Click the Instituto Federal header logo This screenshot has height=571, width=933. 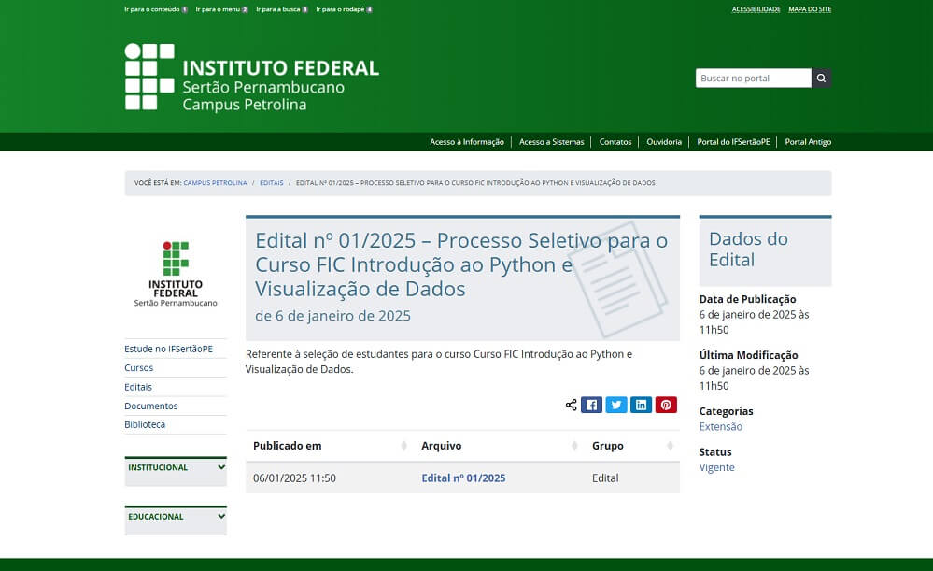[252, 78]
